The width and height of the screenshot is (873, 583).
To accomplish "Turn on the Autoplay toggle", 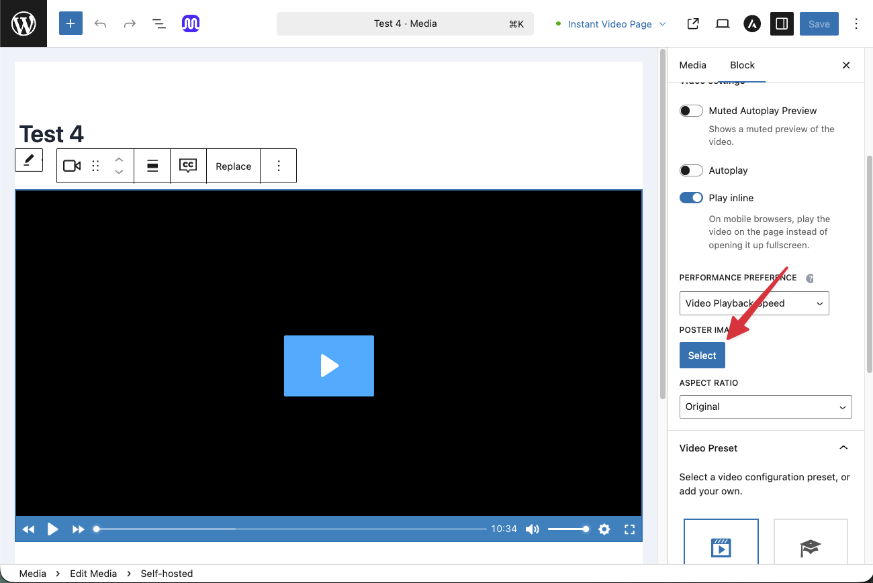I will (x=691, y=170).
